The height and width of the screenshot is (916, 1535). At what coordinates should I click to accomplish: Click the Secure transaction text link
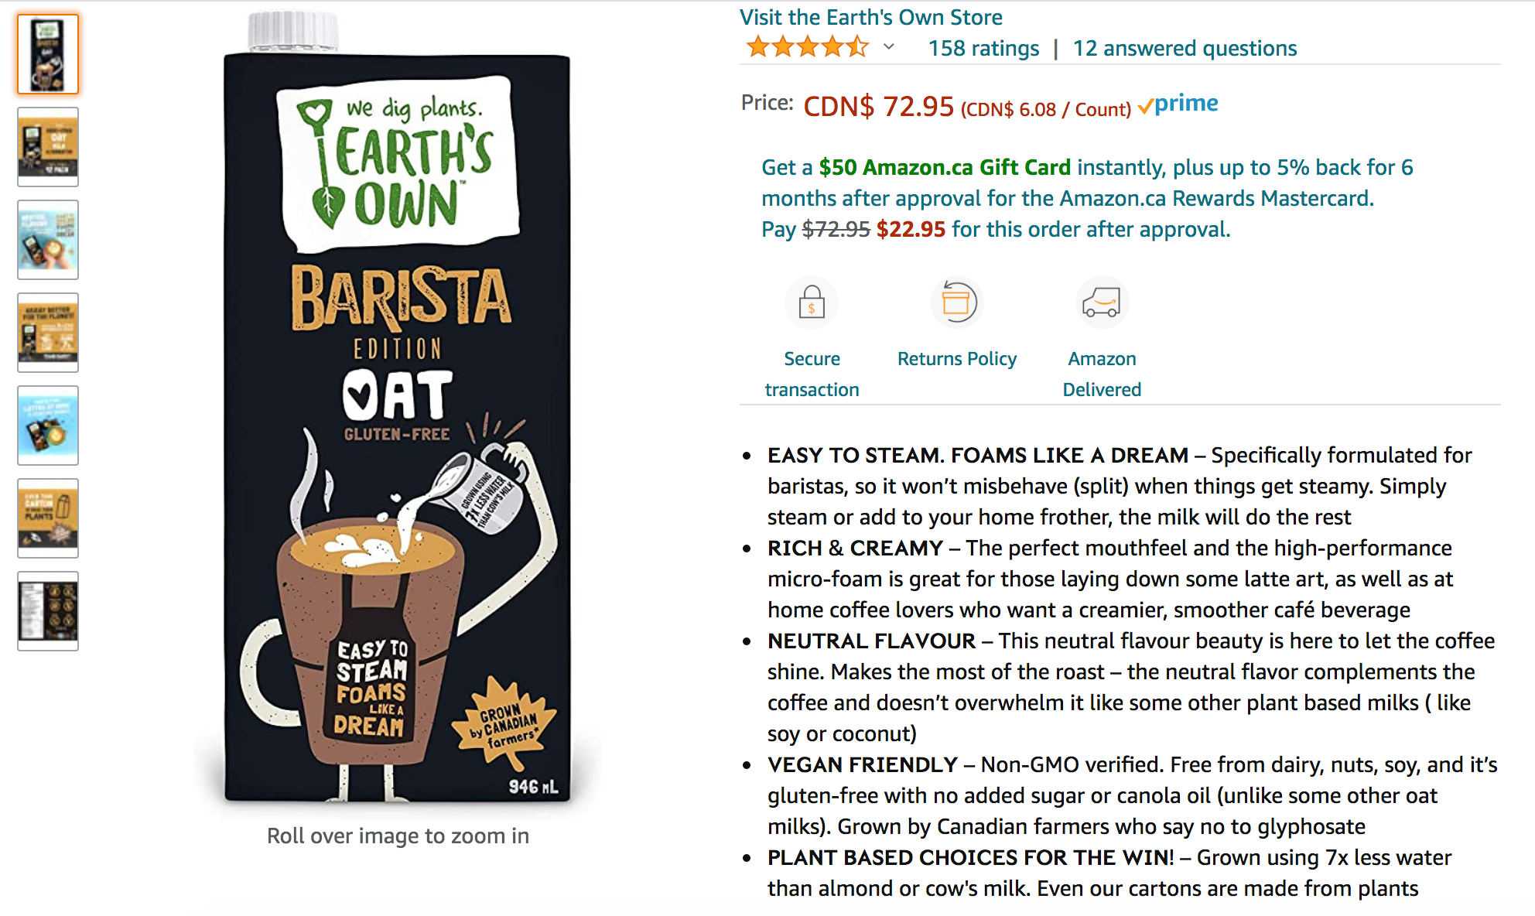pos(812,374)
